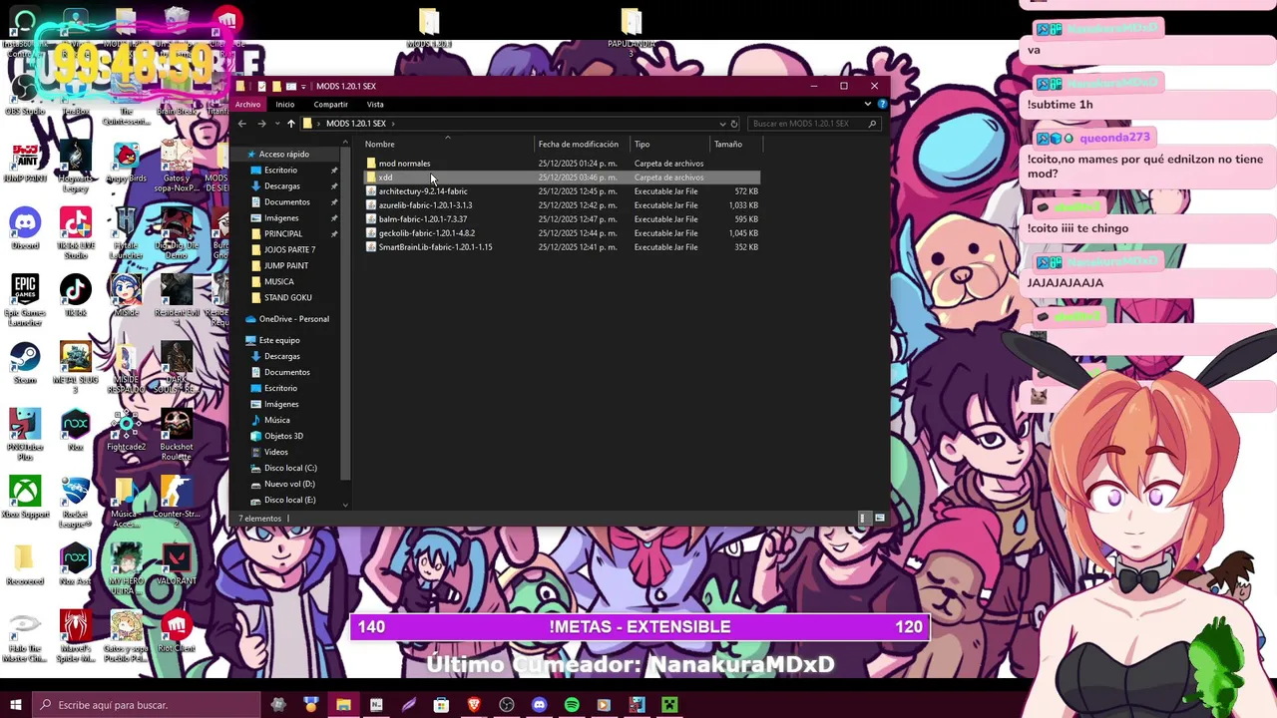Expand the ribbon with the chevron
Viewport: 1277px width, 718px height.
coord(868,104)
